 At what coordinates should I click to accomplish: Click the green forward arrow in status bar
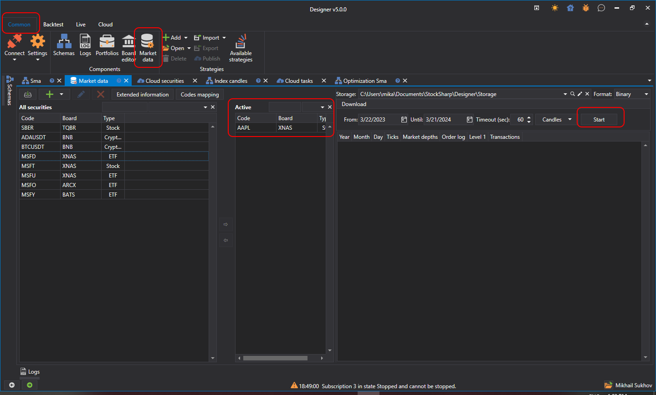coord(30,385)
